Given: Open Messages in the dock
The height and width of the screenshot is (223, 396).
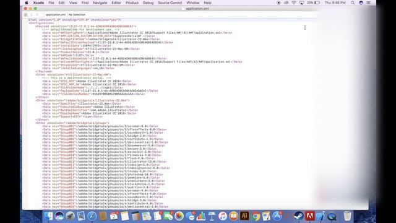Looking at the screenshot, I should tap(190, 216).
